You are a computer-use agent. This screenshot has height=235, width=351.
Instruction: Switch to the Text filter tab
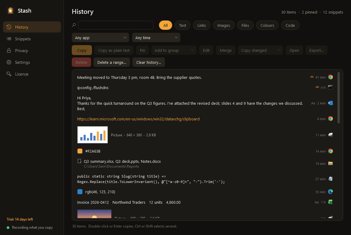click(182, 25)
